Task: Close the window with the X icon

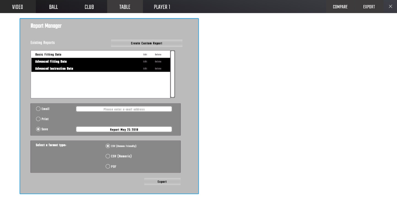Action: (390, 6)
